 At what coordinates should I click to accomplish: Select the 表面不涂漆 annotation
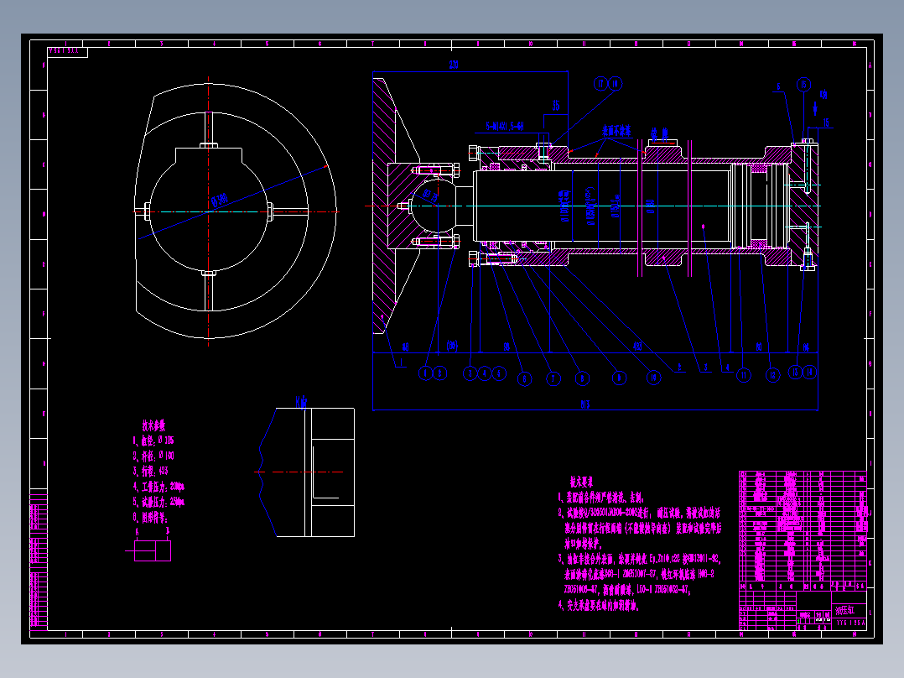point(616,131)
